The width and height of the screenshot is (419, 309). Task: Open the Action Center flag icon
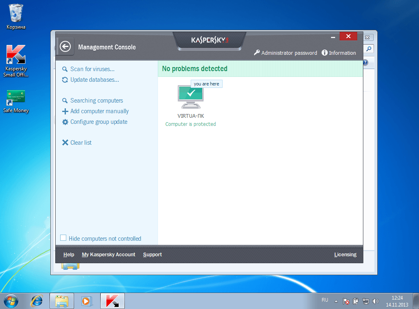click(346, 301)
